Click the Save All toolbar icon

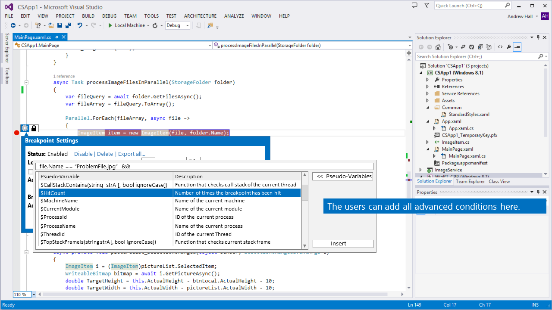[x=68, y=25]
